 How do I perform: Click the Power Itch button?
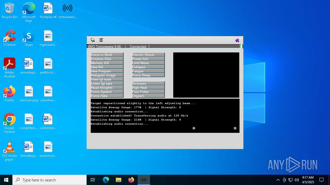(148, 59)
